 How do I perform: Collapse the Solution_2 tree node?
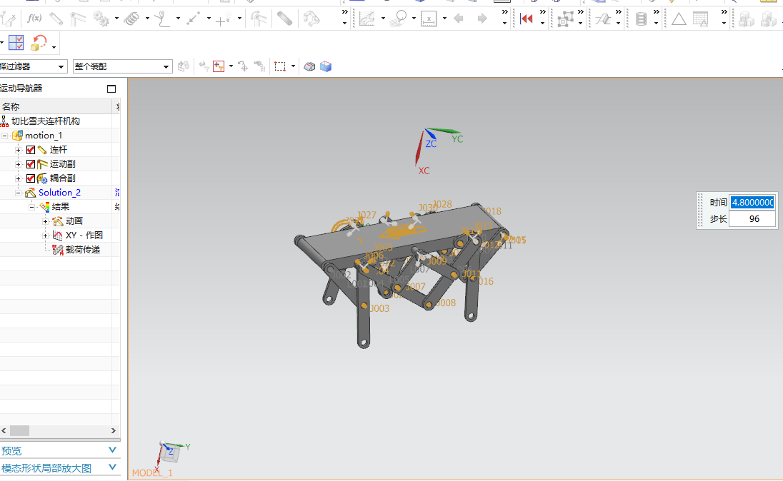point(18,193)
